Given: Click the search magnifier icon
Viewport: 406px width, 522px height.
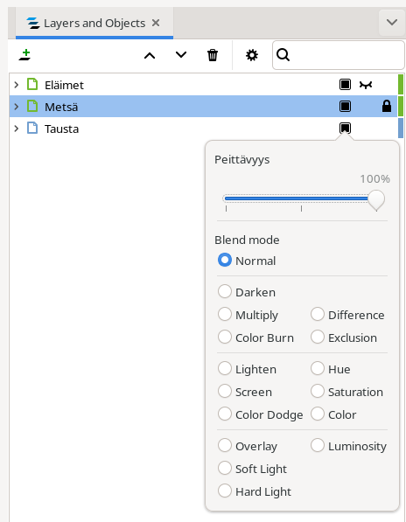Looking at the screenshot, I should point(283,55).
